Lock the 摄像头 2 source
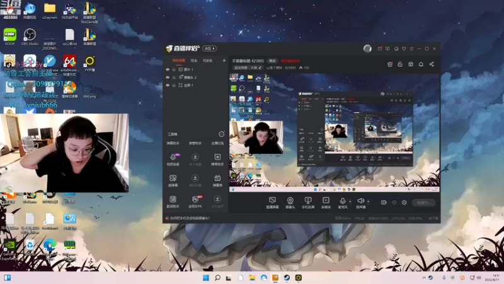The height and width of the screenshot is (284, 504). point(174,77)
